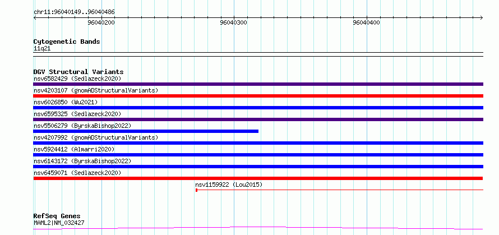Open variant nsv5506279 (ByrskaBishop2022) label
The image size is (499, 235).
(82, 126)
